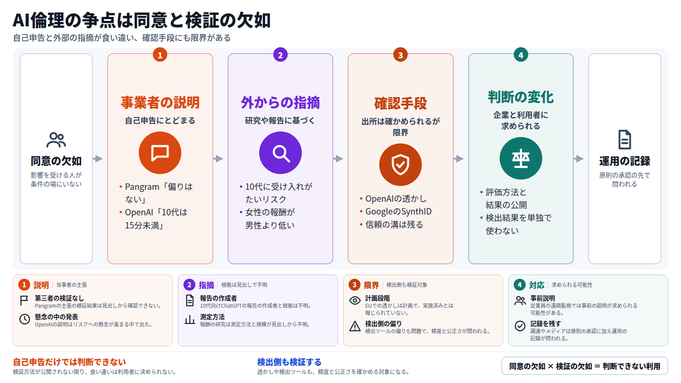Click the people icon above 同意の欠如 card heading
The height and width of the screenshot is (383, 681).
point(56,140)
